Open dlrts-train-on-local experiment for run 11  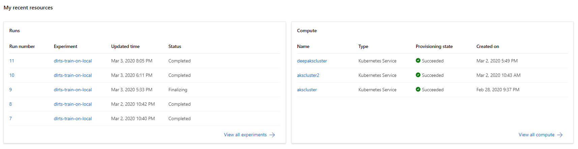(x=73, y=61)
